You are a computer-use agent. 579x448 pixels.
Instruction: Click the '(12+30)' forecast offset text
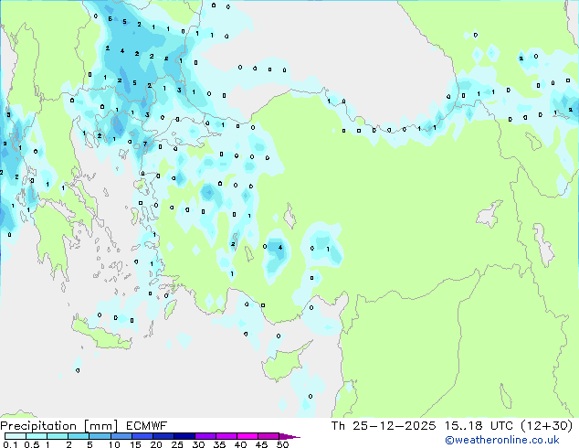click(547, 426)
